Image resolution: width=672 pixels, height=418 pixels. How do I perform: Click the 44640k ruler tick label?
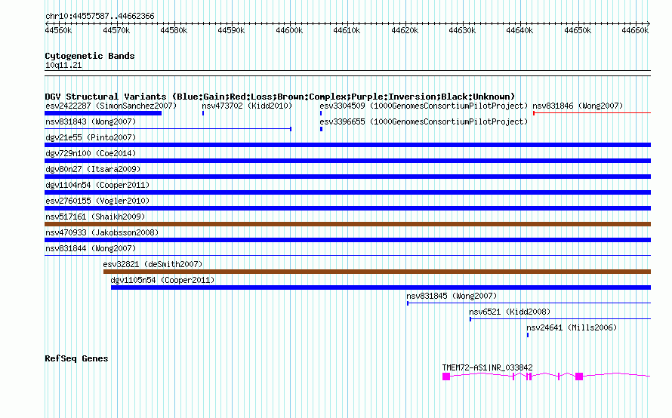tap(519, 30)
